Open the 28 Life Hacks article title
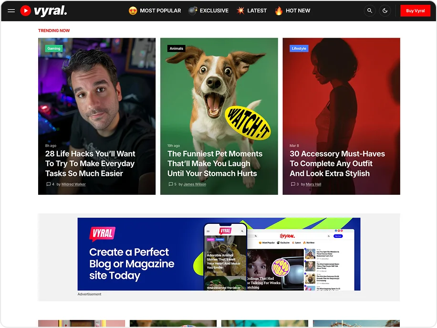Image resolution: width=437 pixels, height=328 pixels. click(90, 163)
